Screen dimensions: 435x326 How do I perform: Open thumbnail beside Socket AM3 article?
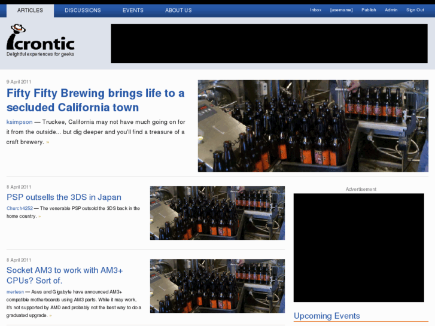point(217,286)
